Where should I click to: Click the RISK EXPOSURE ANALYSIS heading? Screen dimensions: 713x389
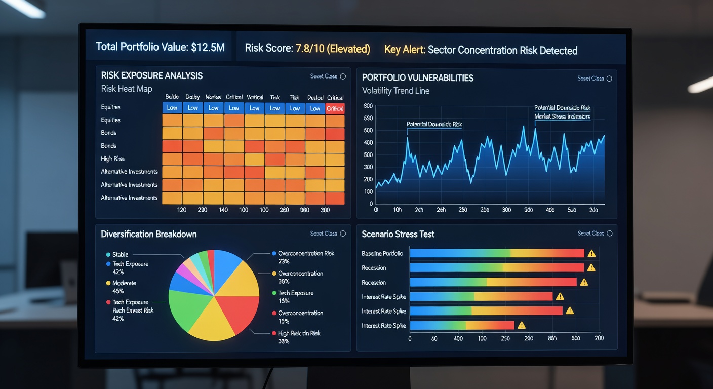152,76
